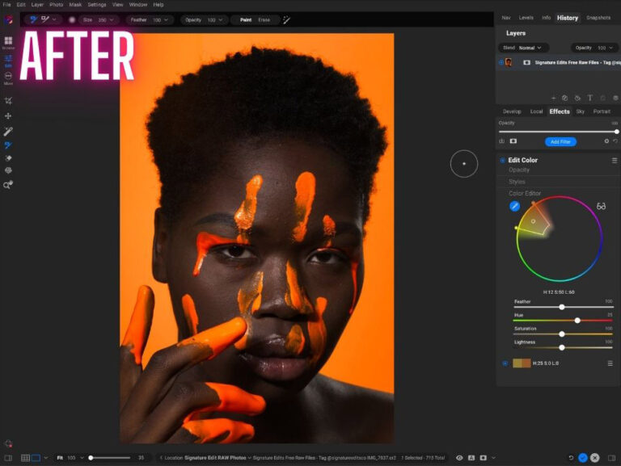Open the brush Feather dropdown
Screen dimensions: 621x466
150,19
